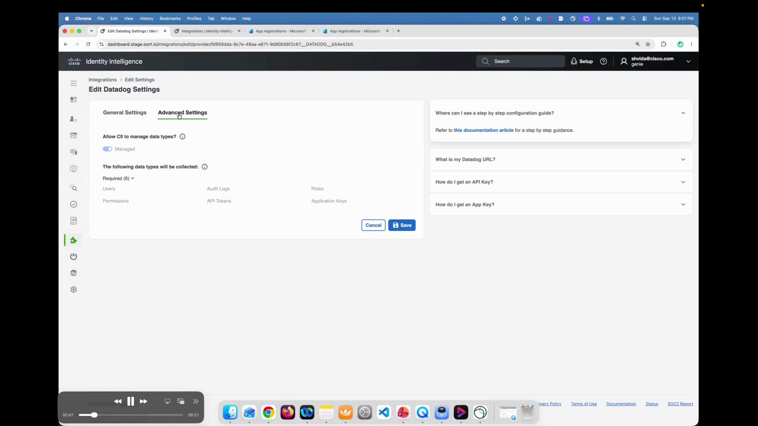Collapse the Required (6) data types list

pos(118,178)
